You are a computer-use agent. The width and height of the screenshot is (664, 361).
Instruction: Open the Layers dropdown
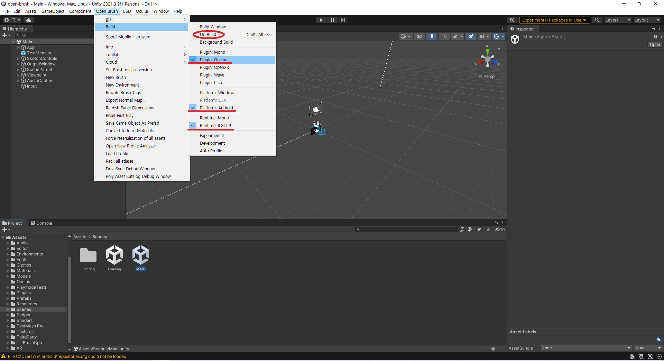[x=617, y=20]
